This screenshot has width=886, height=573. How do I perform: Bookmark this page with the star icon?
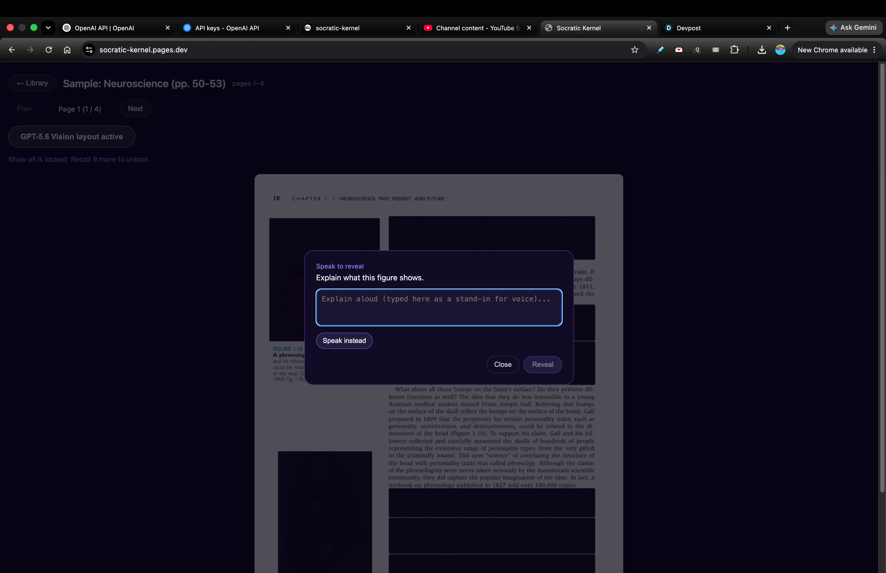[635, 50]
